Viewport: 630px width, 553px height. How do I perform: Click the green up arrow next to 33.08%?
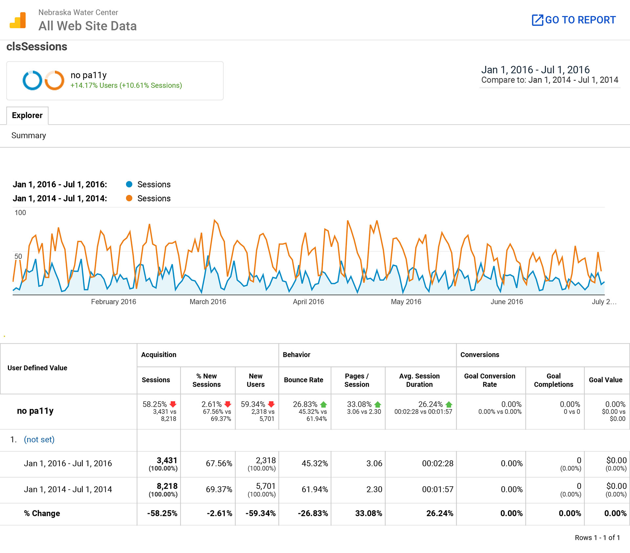point(378,404)
